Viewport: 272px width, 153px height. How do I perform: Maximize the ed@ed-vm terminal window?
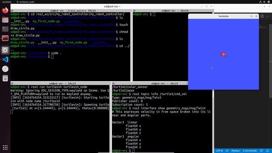[x=207, y=6]
